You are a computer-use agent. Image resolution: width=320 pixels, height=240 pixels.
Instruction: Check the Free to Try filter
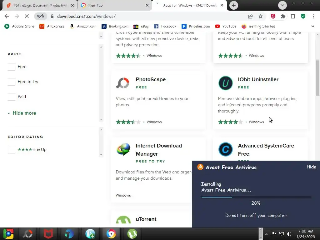(12, 82)
